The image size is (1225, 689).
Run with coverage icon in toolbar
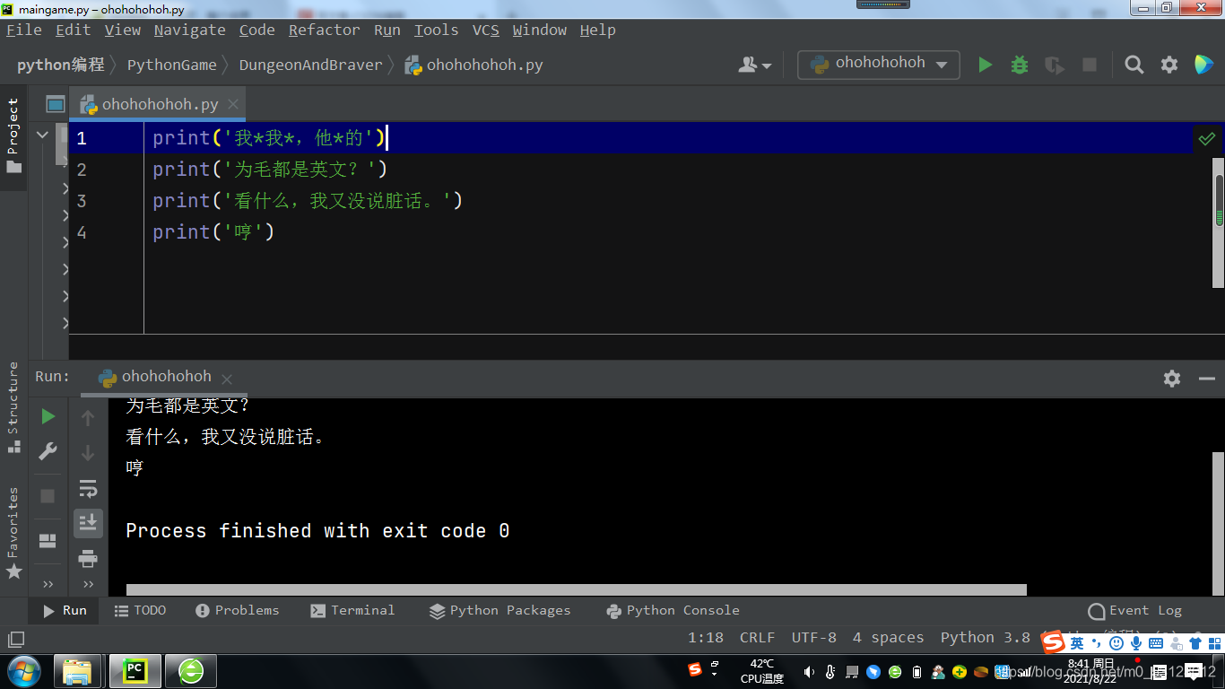tap(1055, 65)
